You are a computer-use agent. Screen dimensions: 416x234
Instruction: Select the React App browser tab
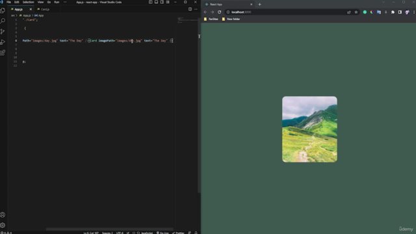228,5
